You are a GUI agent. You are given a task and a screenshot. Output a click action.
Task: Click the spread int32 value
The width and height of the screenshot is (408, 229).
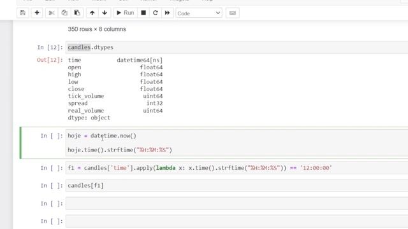tap(154, 103)
